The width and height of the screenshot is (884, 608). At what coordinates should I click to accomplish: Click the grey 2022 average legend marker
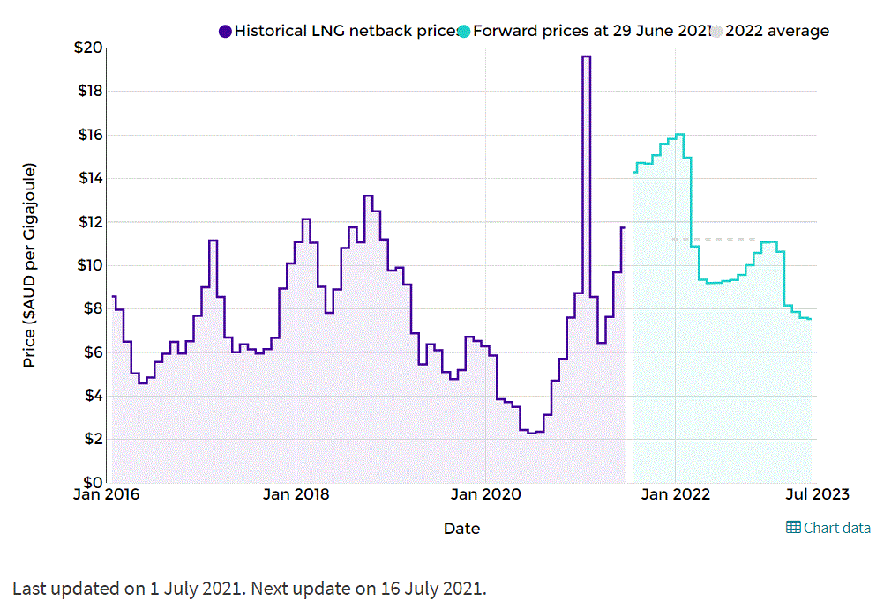[x=716, y=32]
